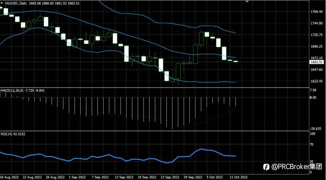Click the 16 Aug 2022 date label
326x180 pixels.
point(9,177)
